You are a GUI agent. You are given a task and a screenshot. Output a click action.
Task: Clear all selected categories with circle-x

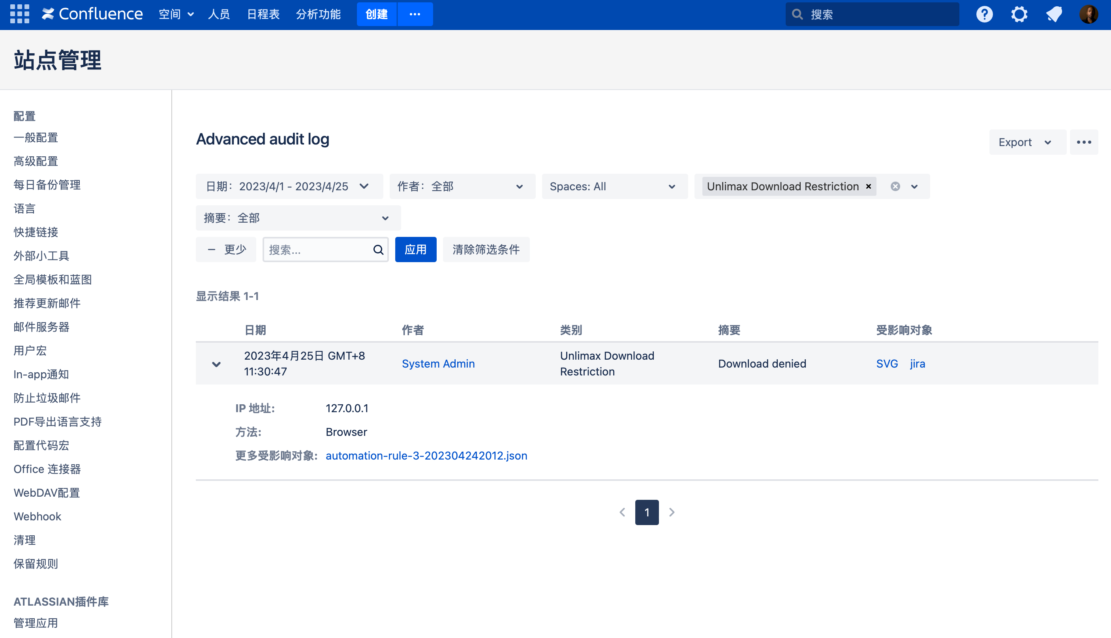pyautogui.click(x=895, y=186)
